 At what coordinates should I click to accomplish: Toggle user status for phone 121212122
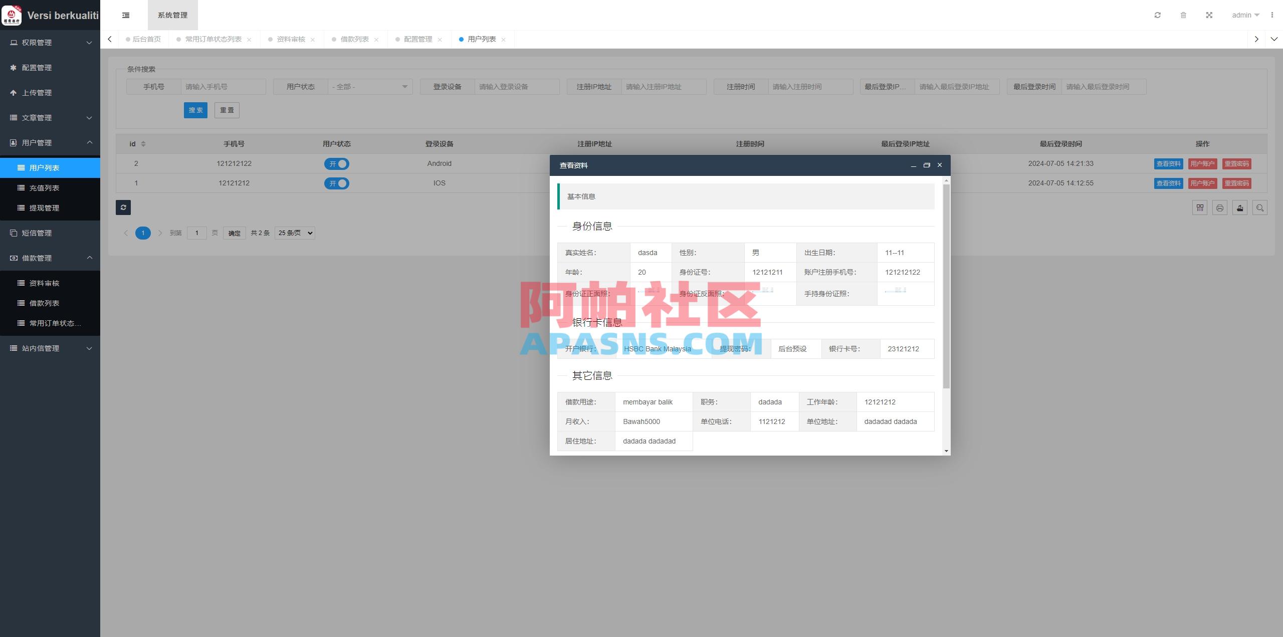tap(337, 163)
